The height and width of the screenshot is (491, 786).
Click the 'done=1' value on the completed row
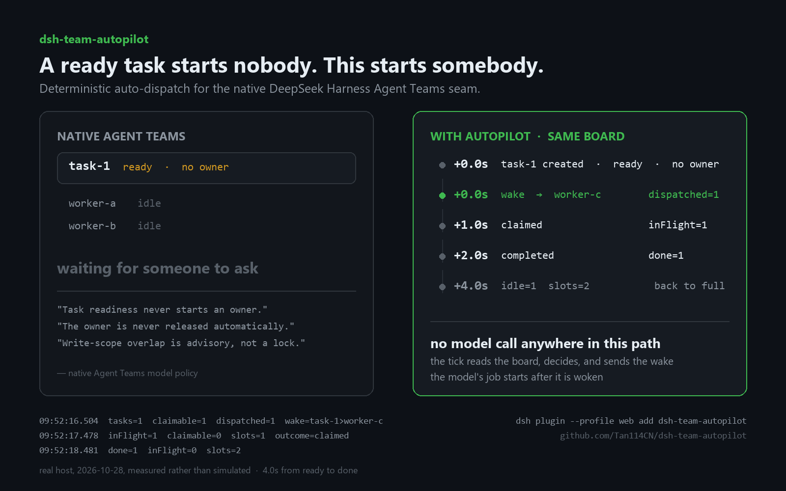pos(666,255)
